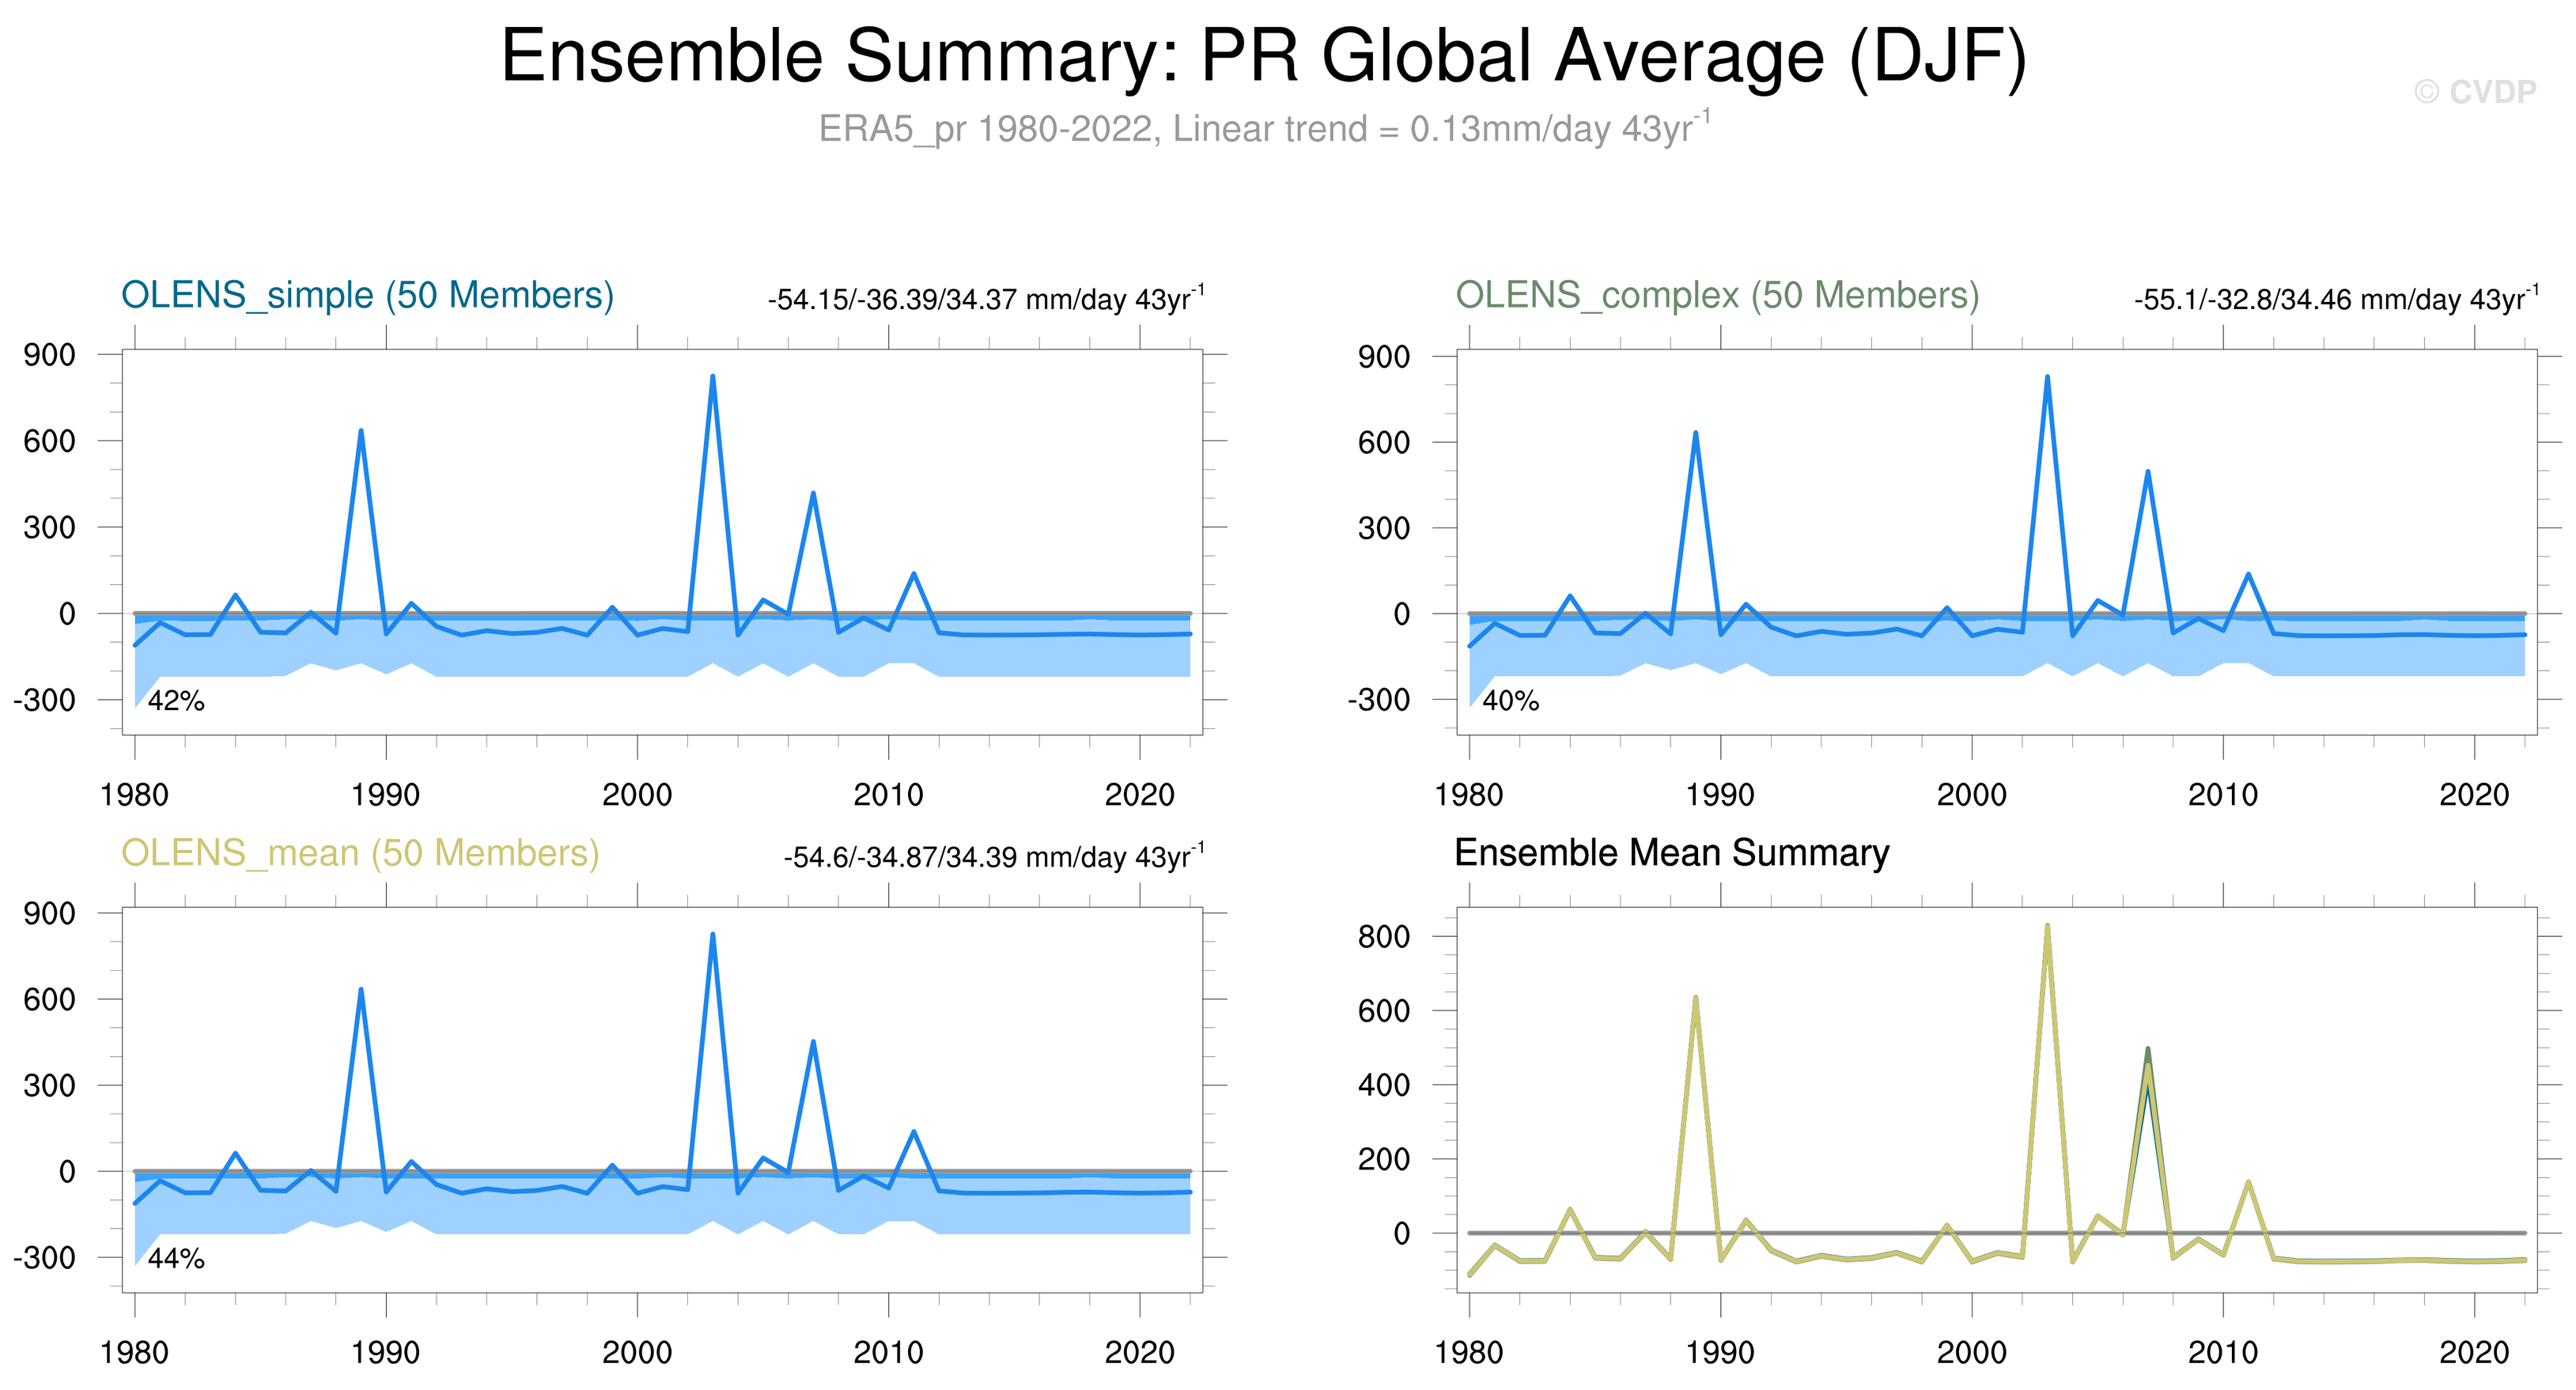Click the OLENS_complex (50 Members) title
Image resolution: width=2576 pixels, height=1390 pixels.
[x=1716, y=295]
